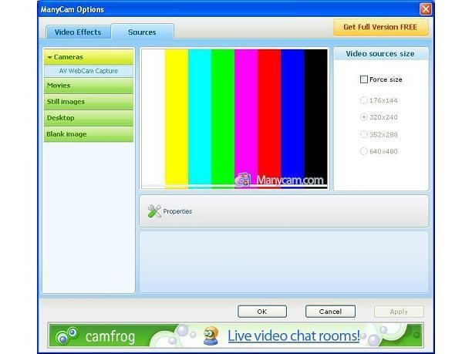Choose AV WebCam Capture camera

89,71
